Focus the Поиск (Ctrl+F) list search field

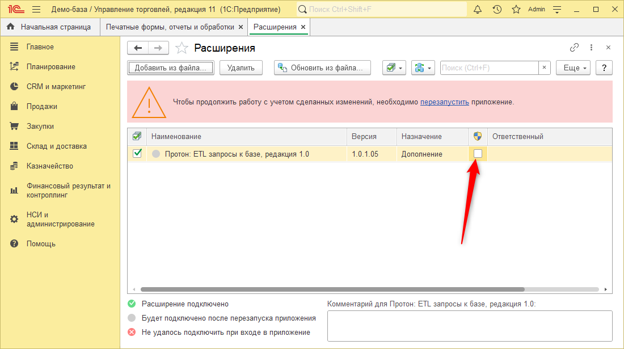pos(490,68)
